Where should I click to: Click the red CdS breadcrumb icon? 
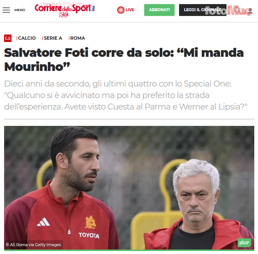[8, 38]
